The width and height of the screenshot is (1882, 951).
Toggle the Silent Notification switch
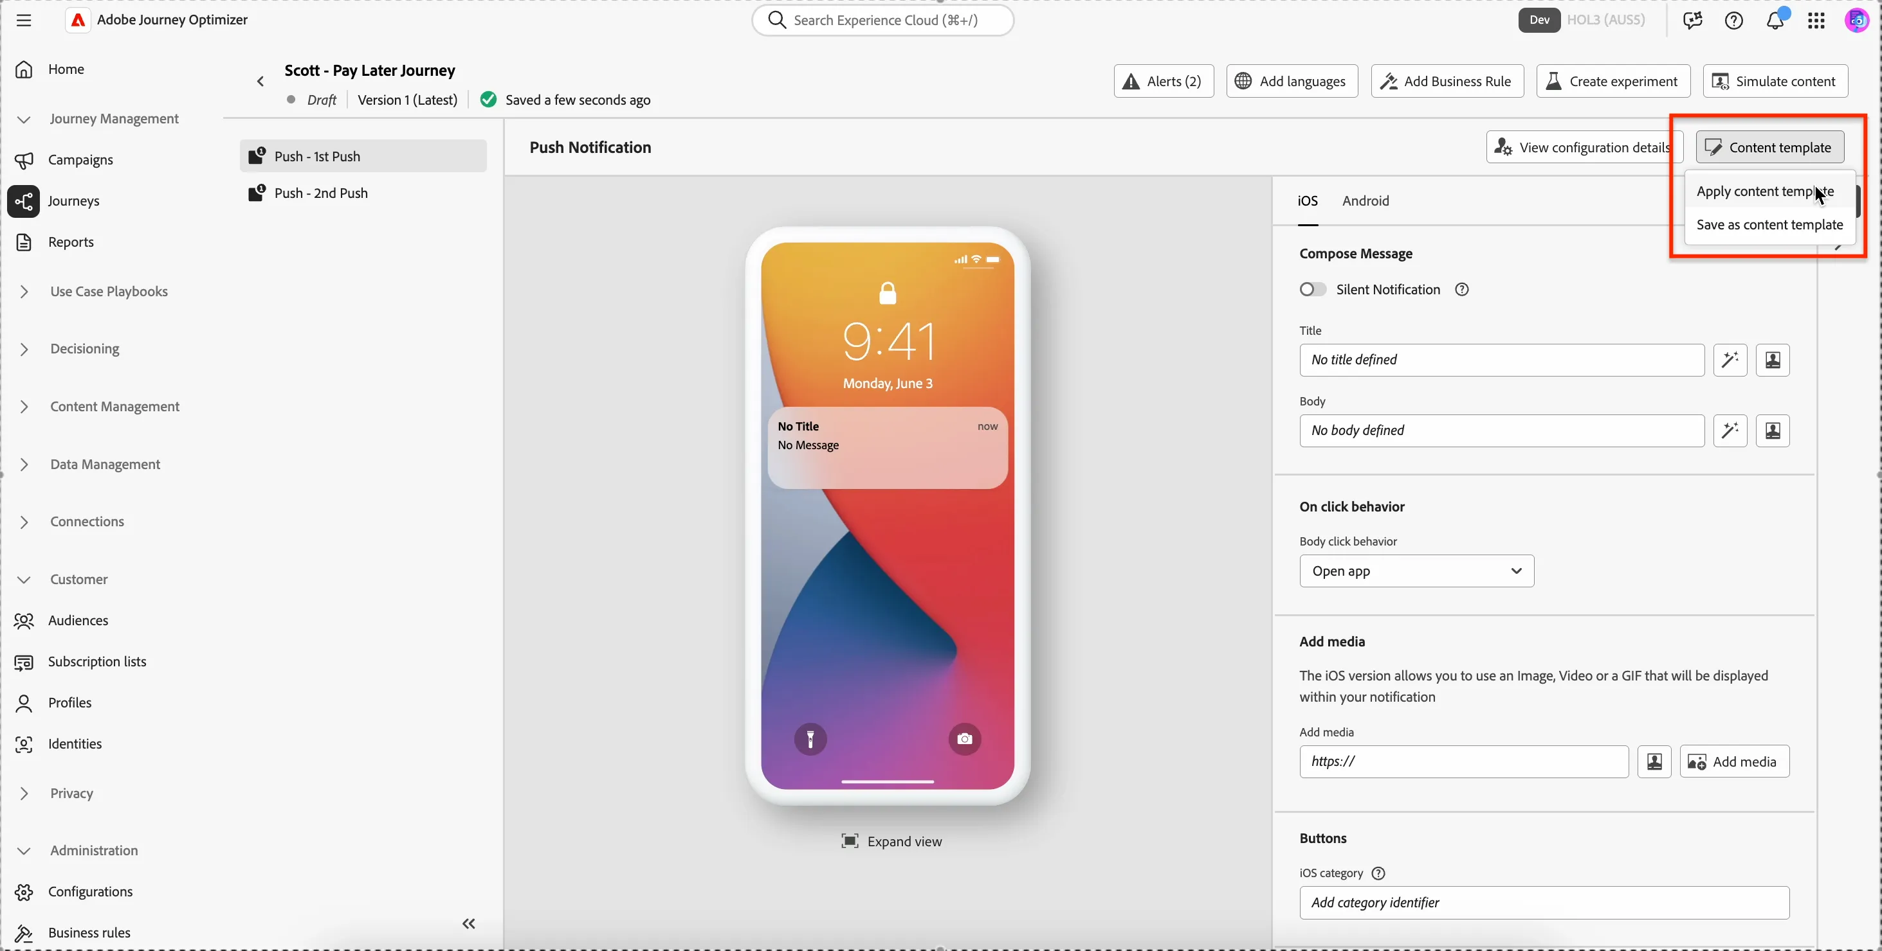(1312, 290)
